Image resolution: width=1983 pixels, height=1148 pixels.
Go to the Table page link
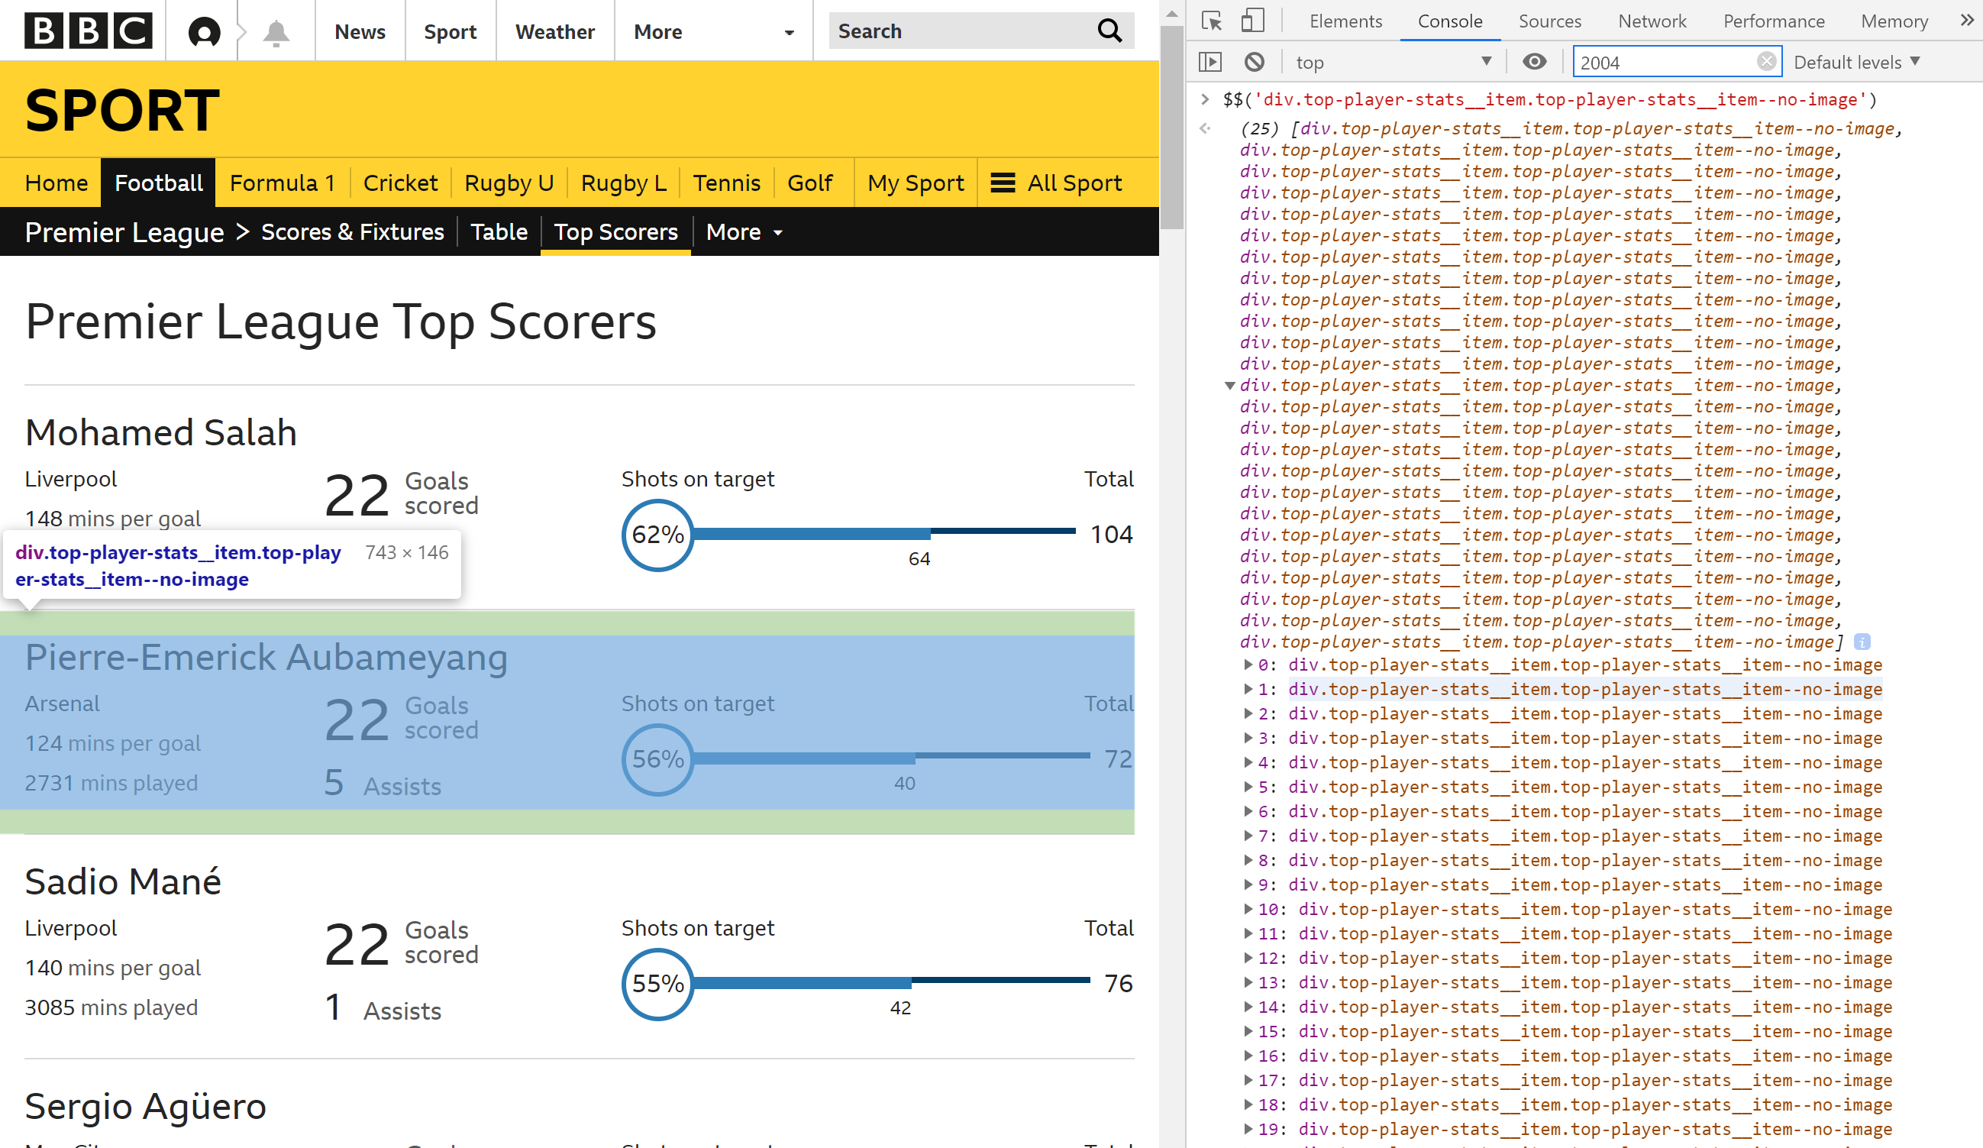click(498, 231)
